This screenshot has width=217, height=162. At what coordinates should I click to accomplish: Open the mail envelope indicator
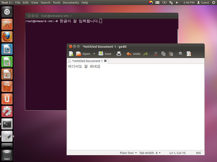pos(157,2)
